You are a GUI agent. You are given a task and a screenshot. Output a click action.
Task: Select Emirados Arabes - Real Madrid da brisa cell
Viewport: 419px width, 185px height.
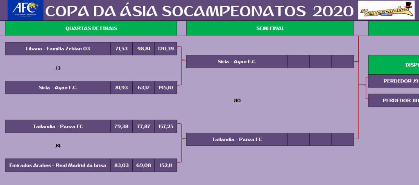coord(58,165)
